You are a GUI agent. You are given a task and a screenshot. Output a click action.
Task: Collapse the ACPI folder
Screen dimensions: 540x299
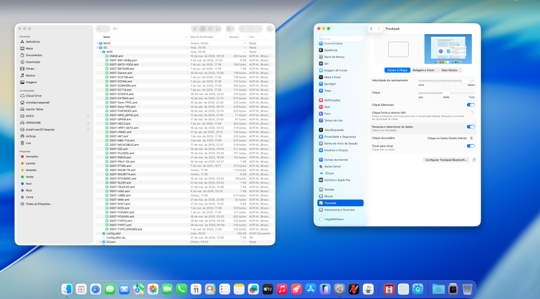click(x=100, y=52)
